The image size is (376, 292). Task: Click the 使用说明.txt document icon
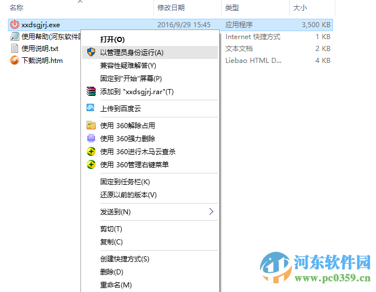click(x=15, y=48)
